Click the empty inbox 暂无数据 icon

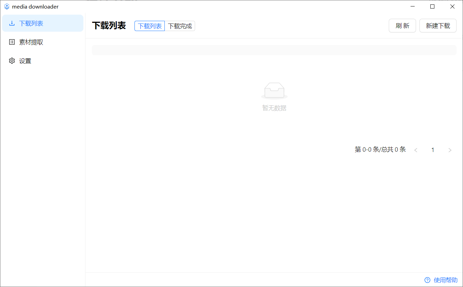click(x=274, y=91)
